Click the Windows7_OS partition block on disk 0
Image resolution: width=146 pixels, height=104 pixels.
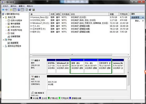63,66
